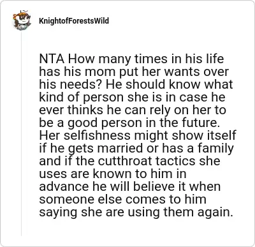
Task: Click the line 'kind of person she is in case he'
Action: pos(132,97)
